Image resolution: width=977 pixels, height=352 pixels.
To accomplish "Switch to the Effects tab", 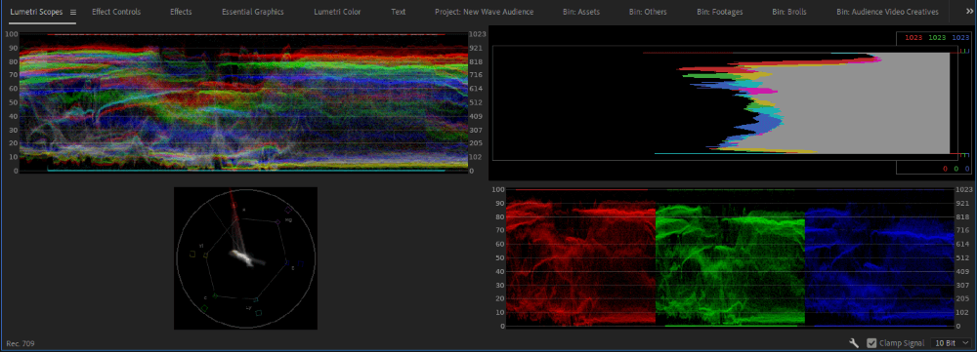I will [182, 12].
